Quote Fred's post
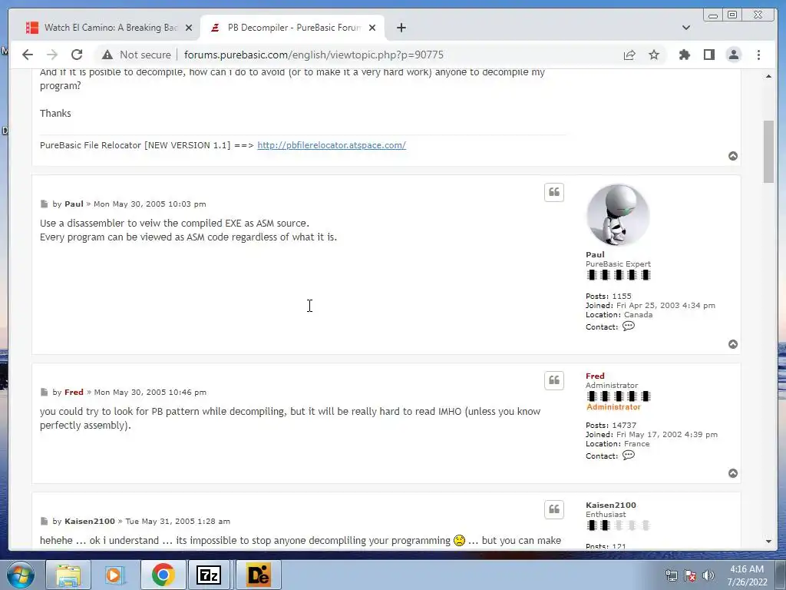This screenshot has width=786, height=590. (x=554, y=380)
